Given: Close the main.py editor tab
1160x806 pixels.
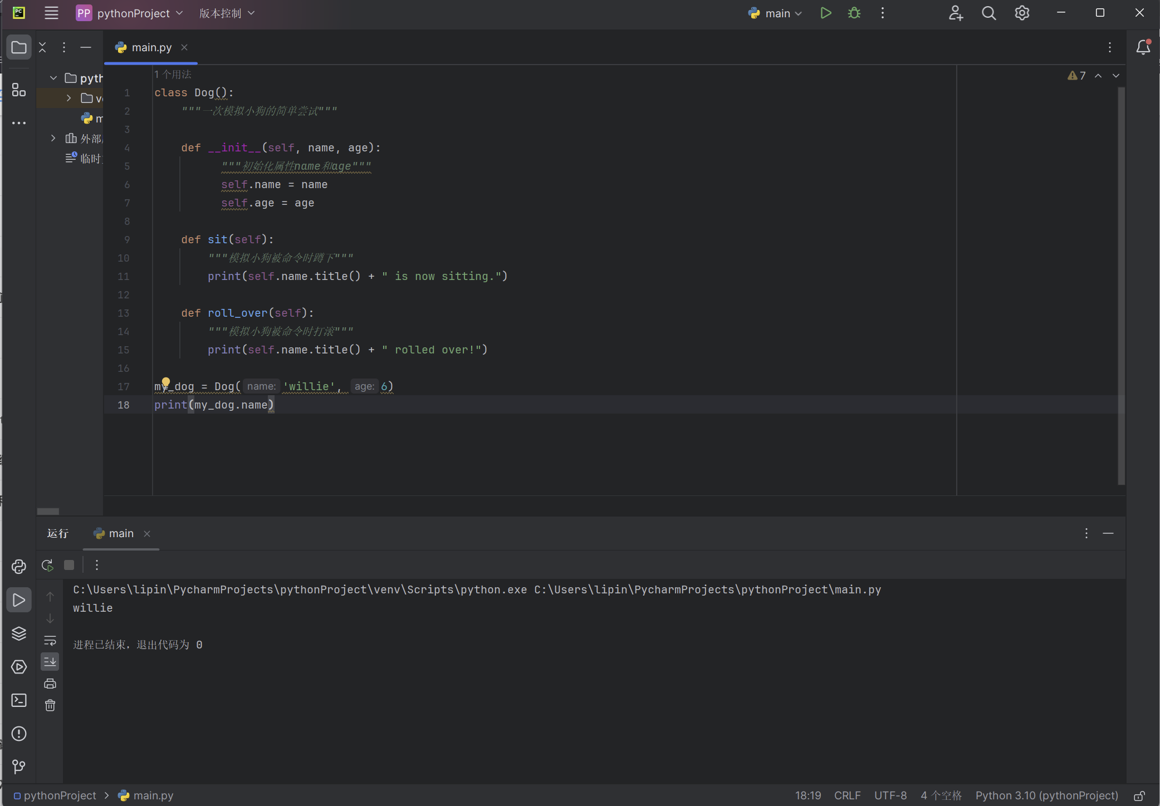Looking at the screenshot, I should click(184, 47).
